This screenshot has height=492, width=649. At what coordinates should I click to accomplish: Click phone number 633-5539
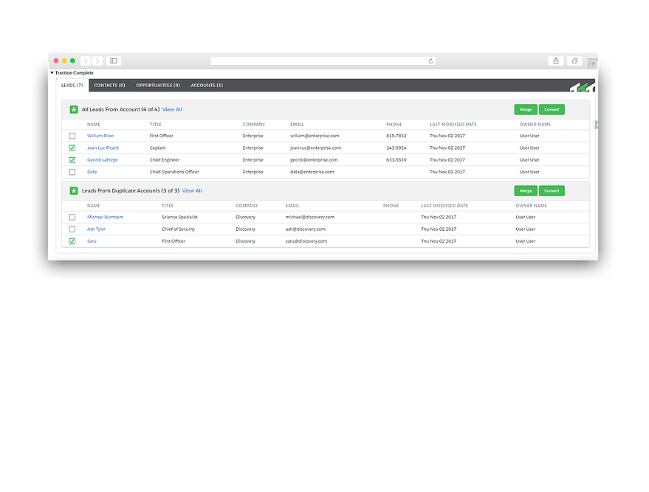click(x=396, y=159)
